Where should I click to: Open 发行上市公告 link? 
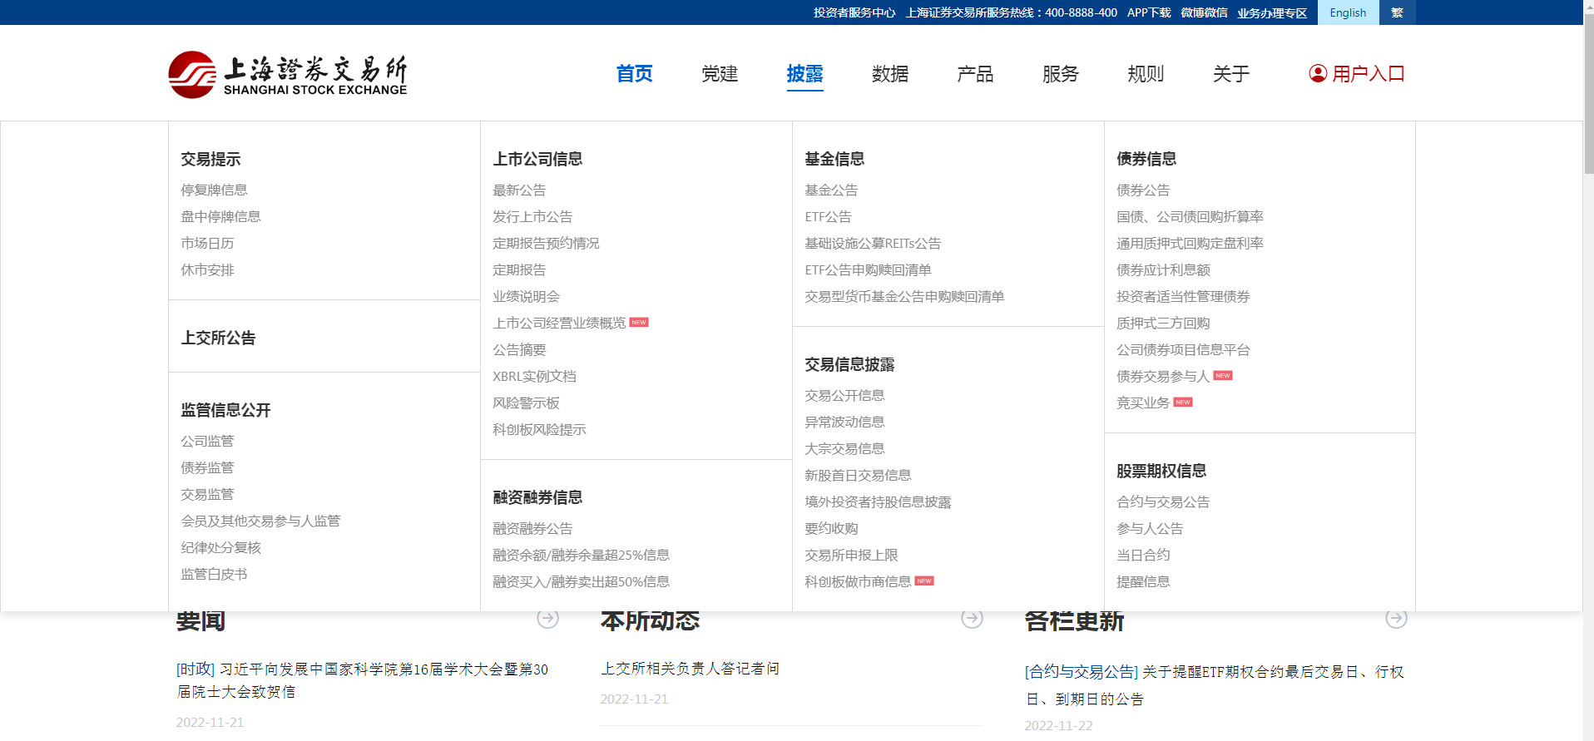point(532,216)
